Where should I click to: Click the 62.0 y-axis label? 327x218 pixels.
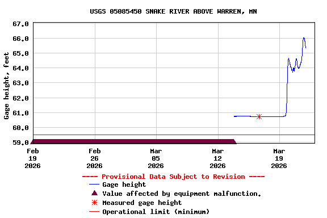20,98
